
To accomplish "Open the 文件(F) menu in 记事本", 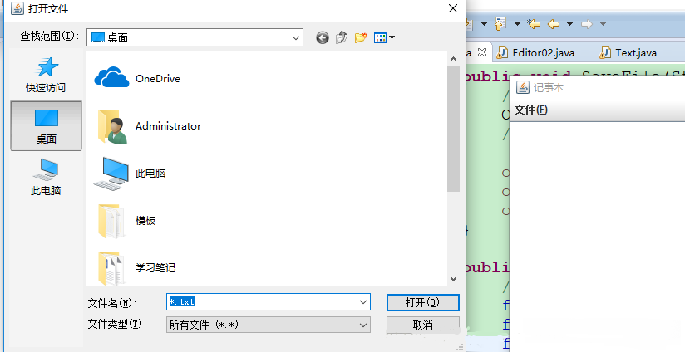I will point(530,110).
